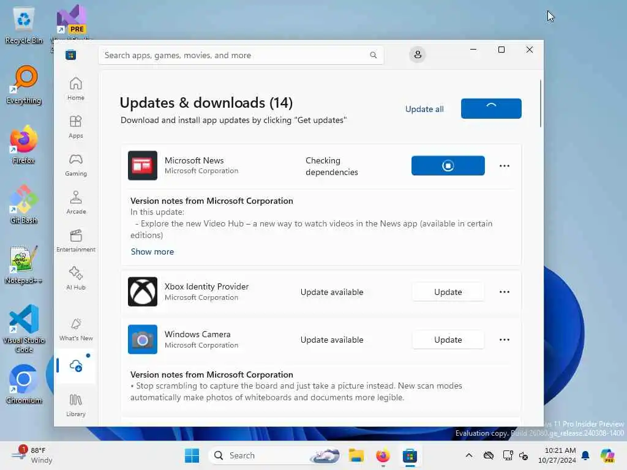The height and width of the screenshot is (470, 627).
Task: Click the Store window vertical scrollbar
Action: pyautogui.click(x=541, y=103)
